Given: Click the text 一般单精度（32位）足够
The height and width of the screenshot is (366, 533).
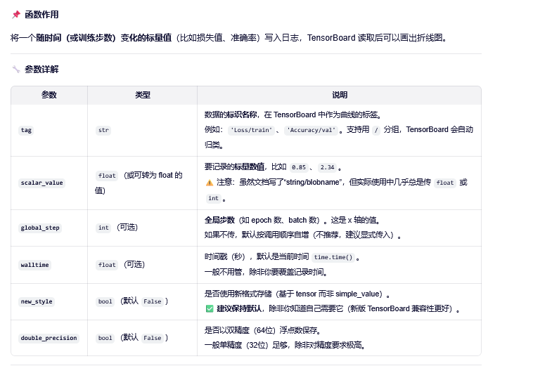Looking at the screenshot, I should 246,346.
